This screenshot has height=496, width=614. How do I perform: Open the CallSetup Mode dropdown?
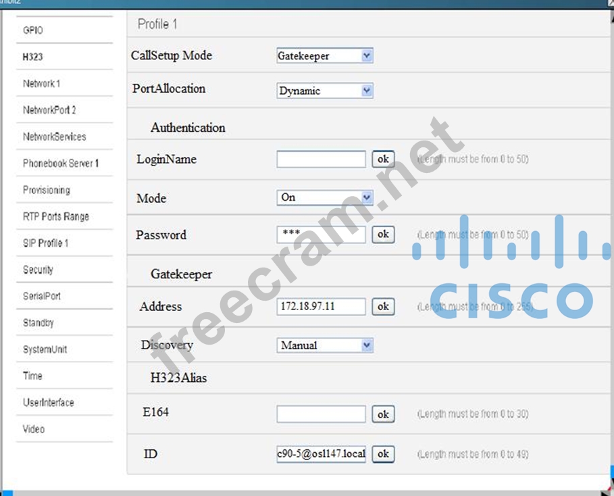[324, 56]
